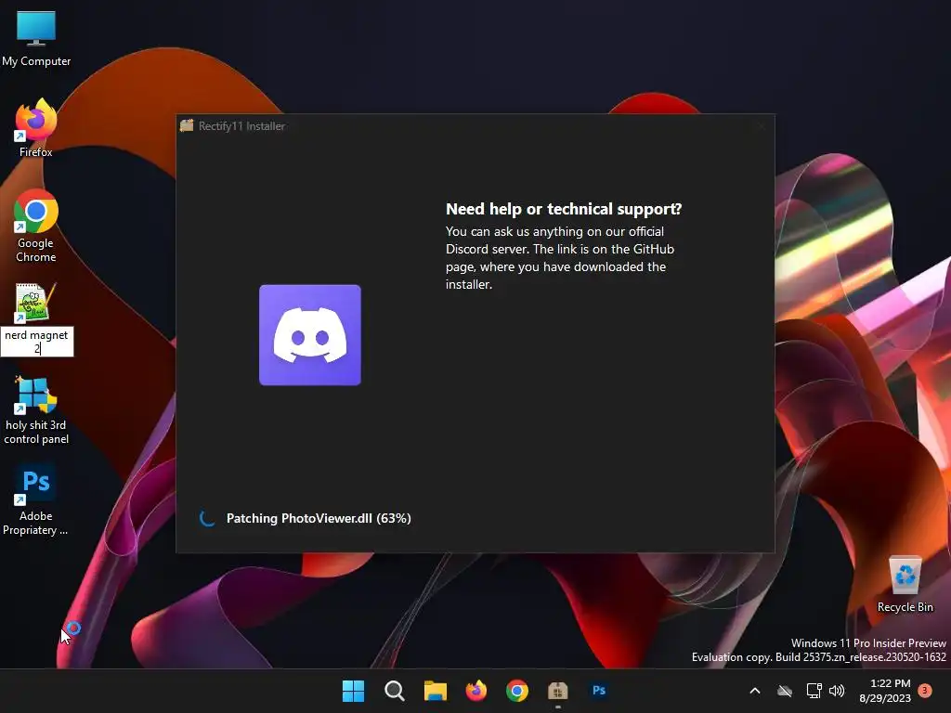This screenshot has width=951, height=713.
Task: Open File Explorer from the taskbar
Action: point(435,691)
